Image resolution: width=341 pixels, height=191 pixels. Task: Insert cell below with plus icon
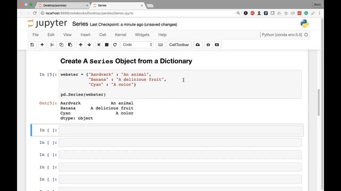point(42,45)
